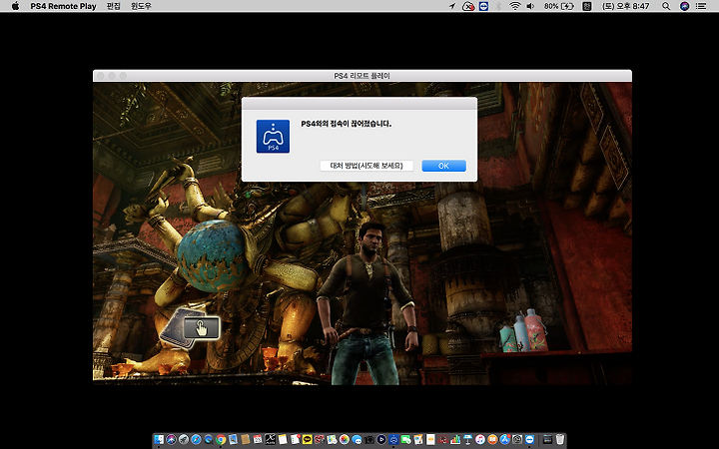Screen dimensions: 719x449
Task: Open the 편집 menu
Action: (x=113, y=6)
